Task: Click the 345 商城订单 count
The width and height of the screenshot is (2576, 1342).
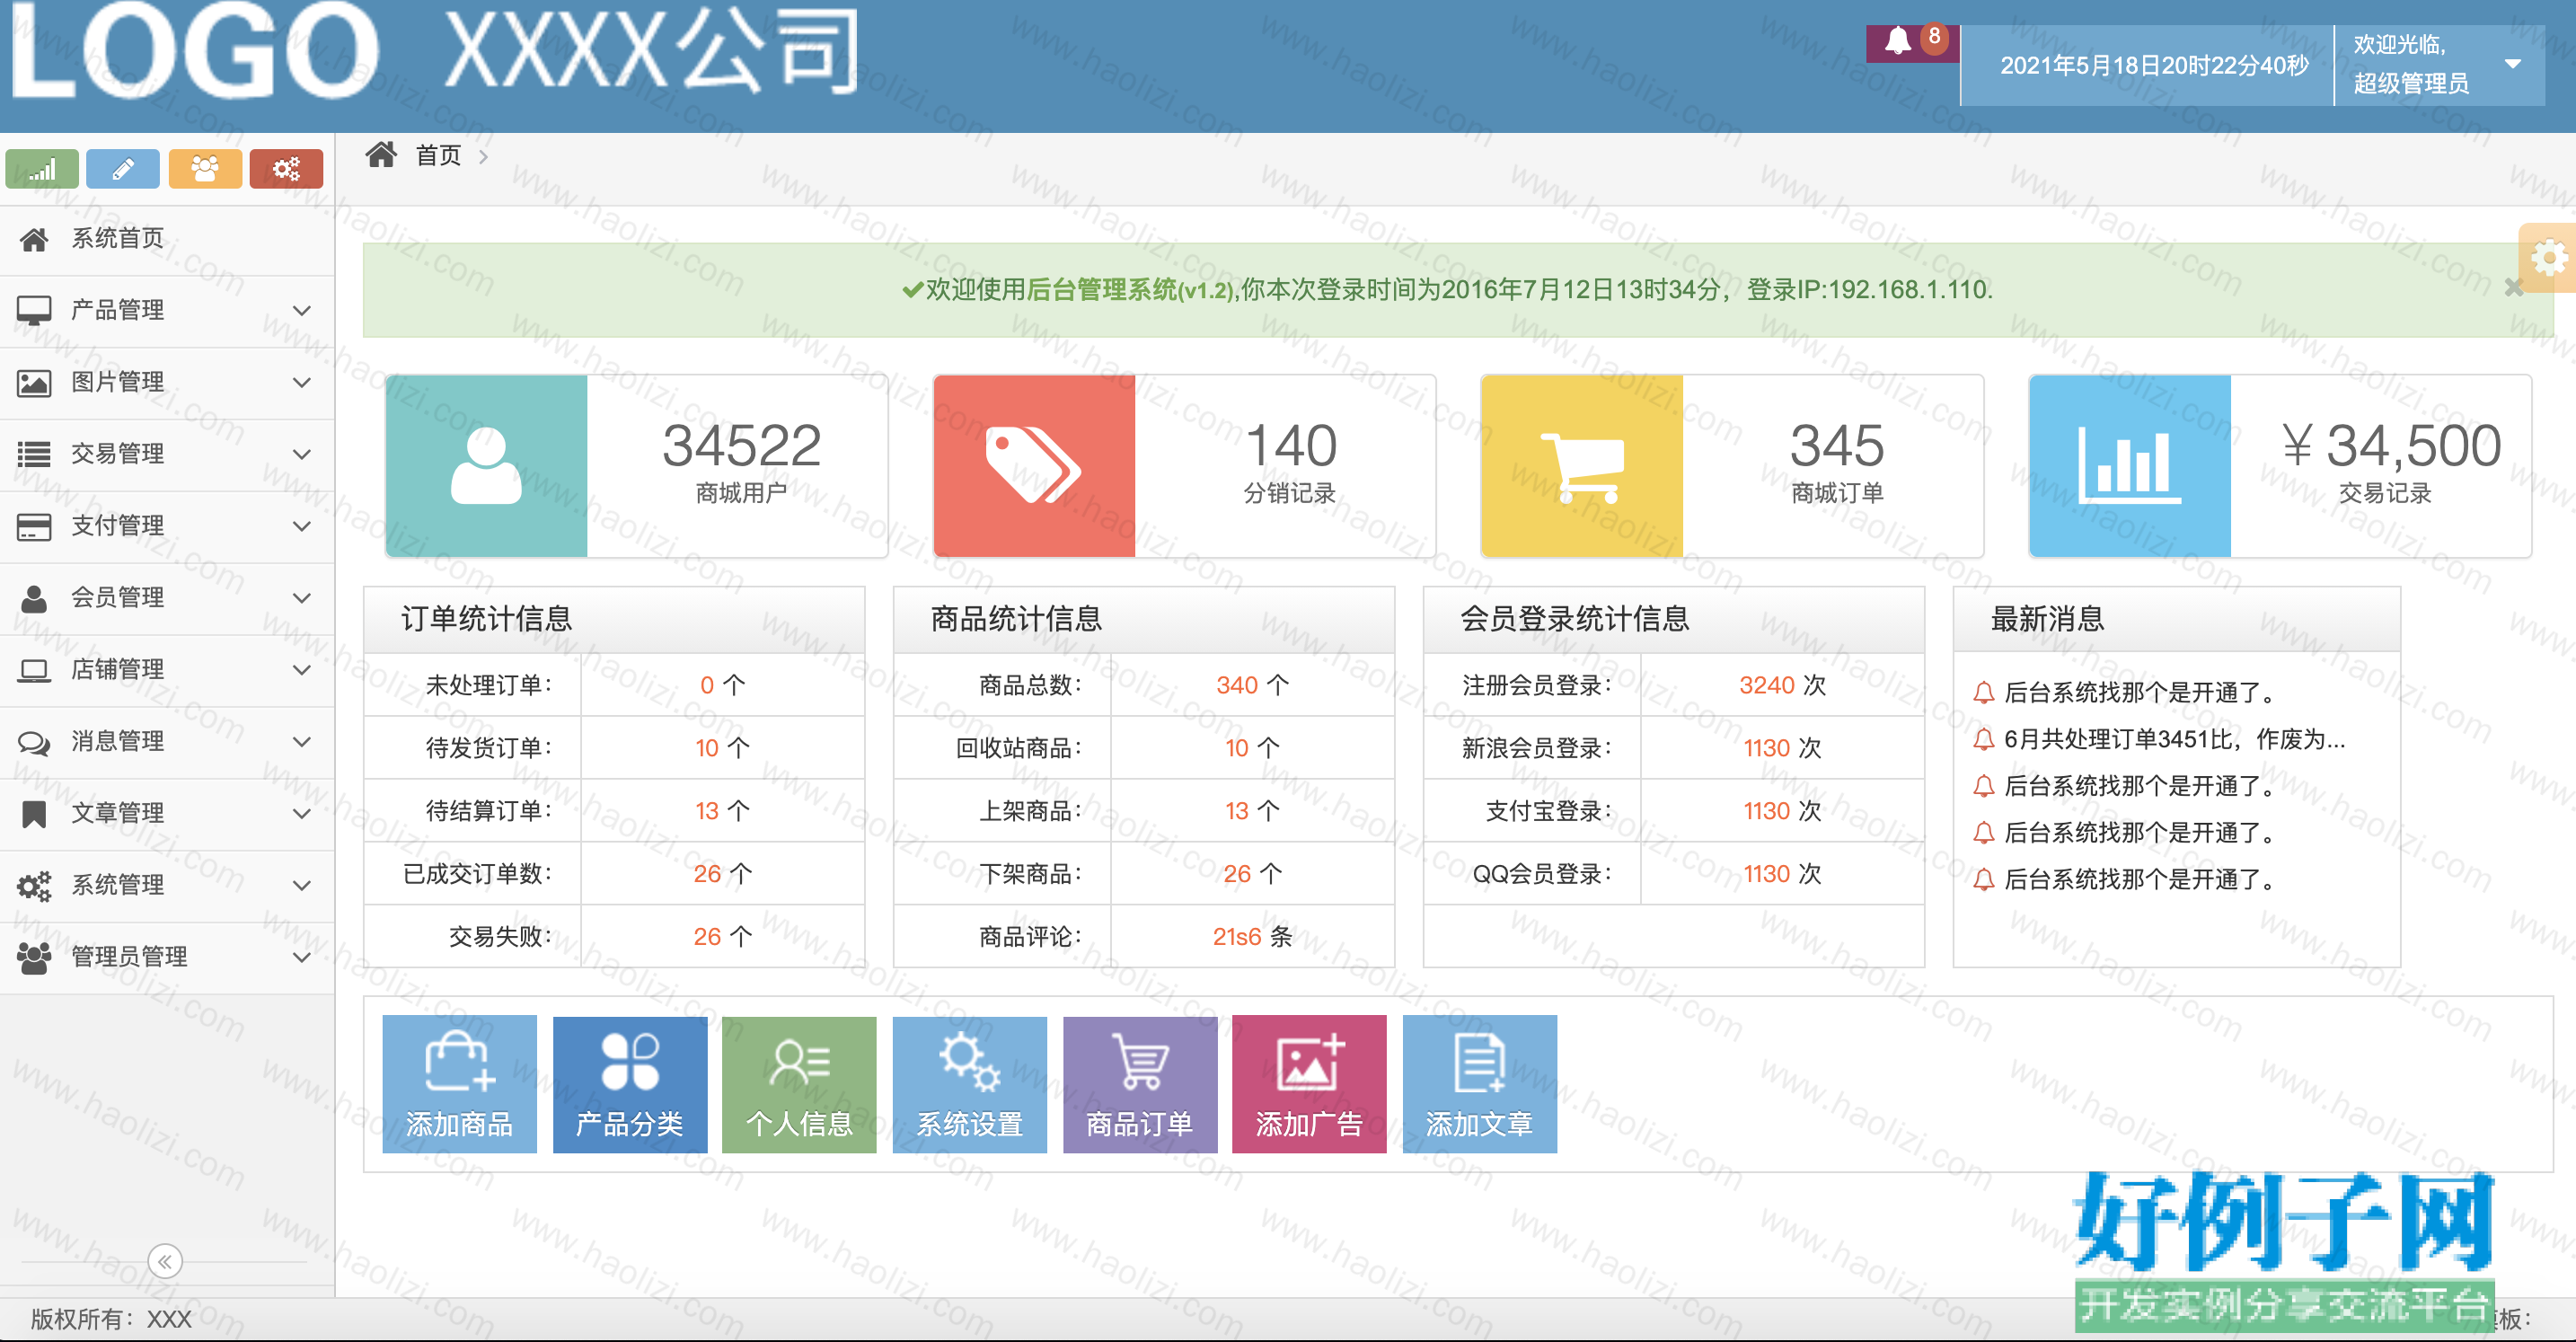Action: coord(1837,446)
